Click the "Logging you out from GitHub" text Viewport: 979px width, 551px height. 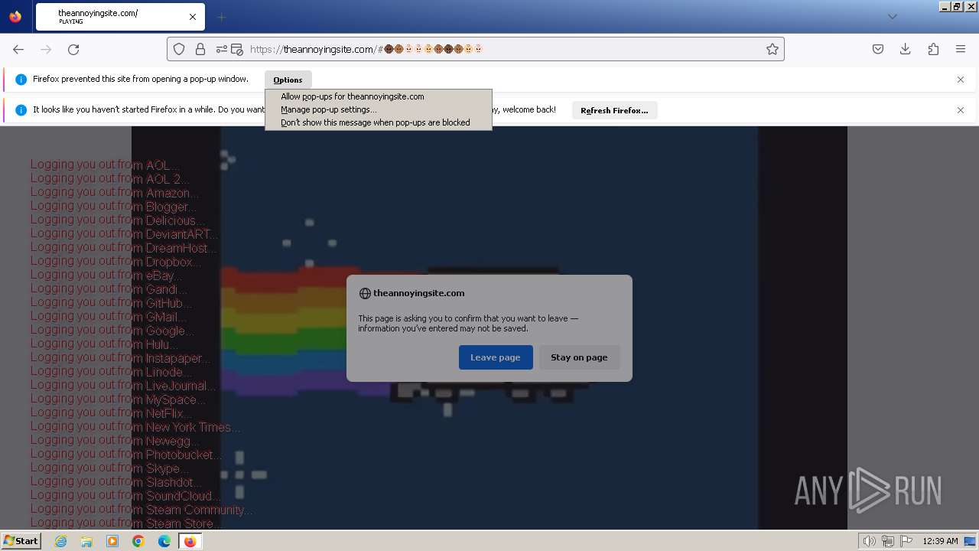click(112, 303)
